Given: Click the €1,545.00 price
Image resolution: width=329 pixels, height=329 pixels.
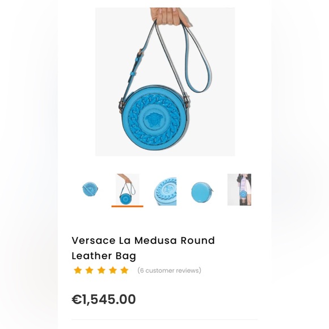Looking at the screenshot, I should 104,299.
